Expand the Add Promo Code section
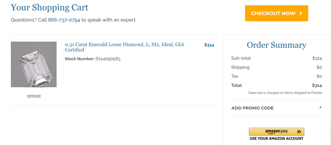 tap(277, 108)
